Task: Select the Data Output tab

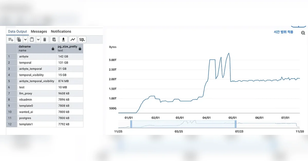Action: pos(17,32)
